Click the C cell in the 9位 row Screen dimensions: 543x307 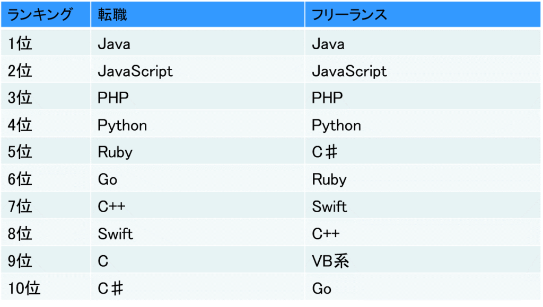[x=103, y=261]
